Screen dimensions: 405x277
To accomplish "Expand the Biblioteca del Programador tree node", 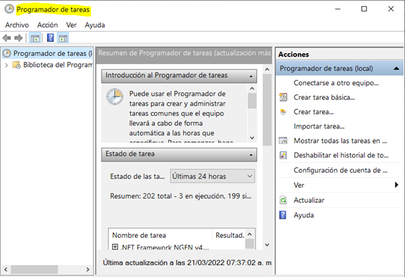I will pos(7,65).
